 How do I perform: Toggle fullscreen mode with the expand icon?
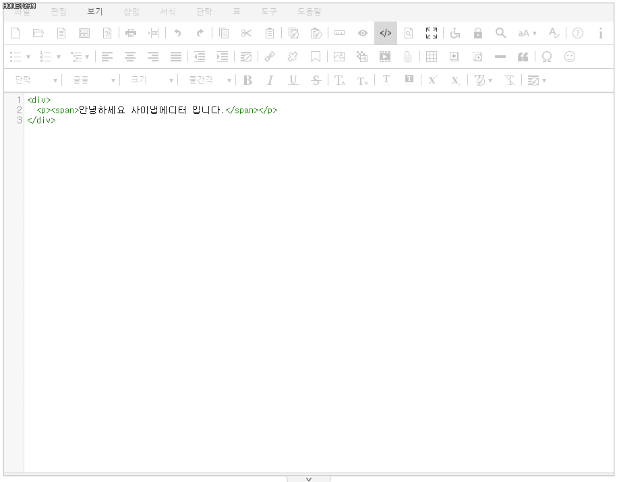click(432, 33)
